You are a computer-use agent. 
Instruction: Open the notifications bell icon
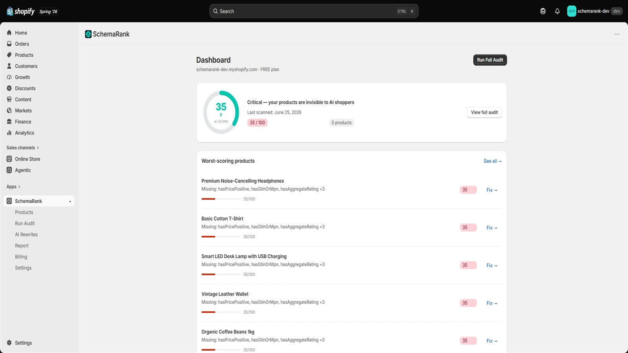pyautogui.click(x=557, y=11)
